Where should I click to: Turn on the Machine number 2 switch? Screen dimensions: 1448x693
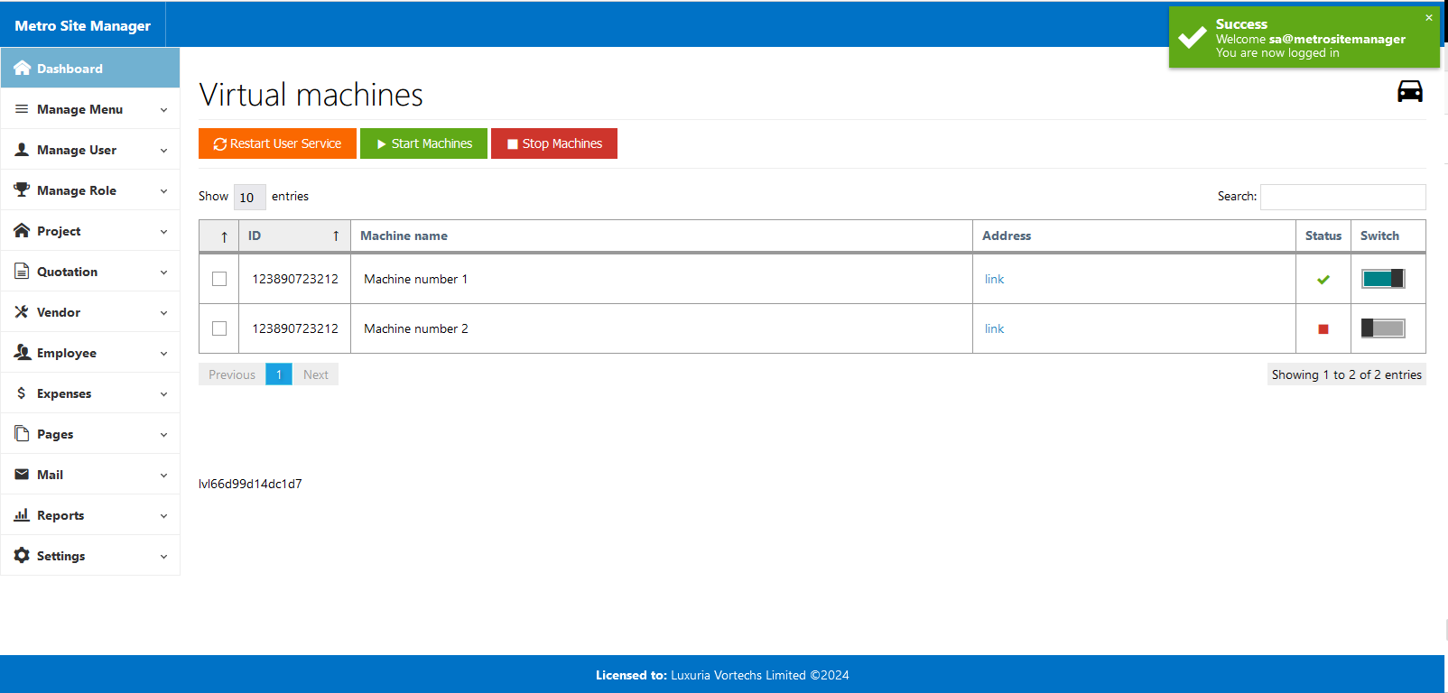[x=1383, y=328]
